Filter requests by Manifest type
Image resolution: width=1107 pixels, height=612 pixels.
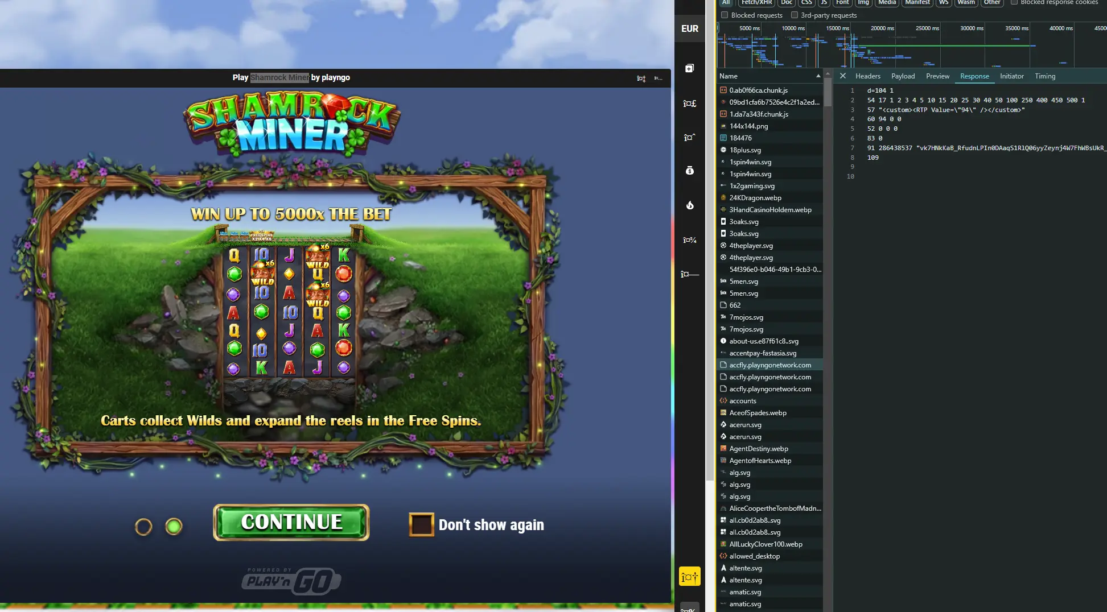(x=917, y=3)
